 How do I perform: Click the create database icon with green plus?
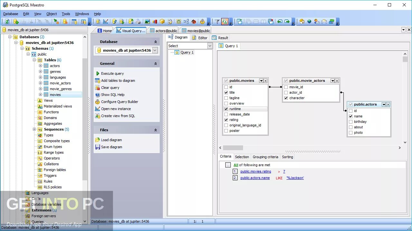point(16,21)
